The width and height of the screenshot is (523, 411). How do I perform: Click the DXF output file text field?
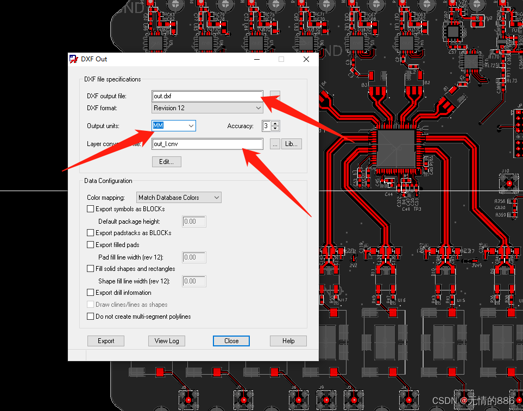tap(207, 96)
